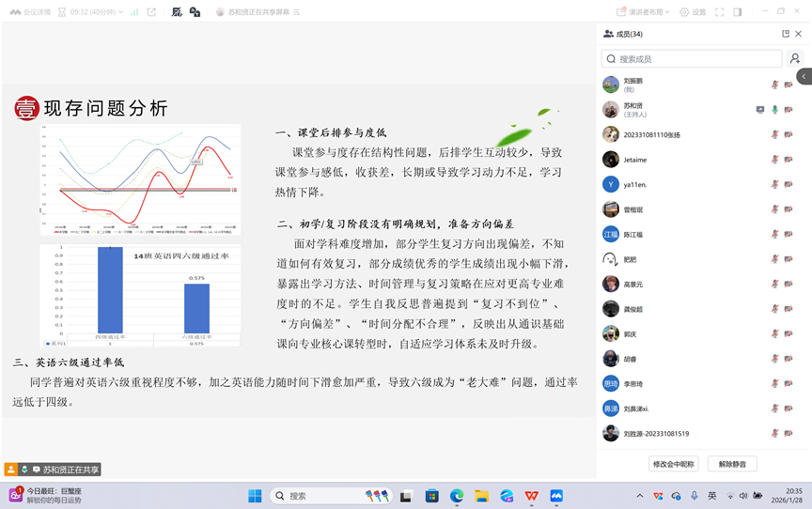This screenshot has width=812, height=509.
Task: Check the network signal strength icon
Action: coord(134,12)
